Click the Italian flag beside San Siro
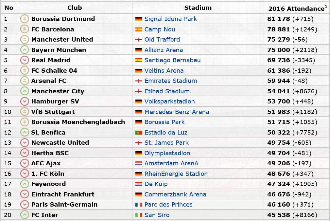Image resolution: width=330 pixels, height=221 pixels. [139, 215]
